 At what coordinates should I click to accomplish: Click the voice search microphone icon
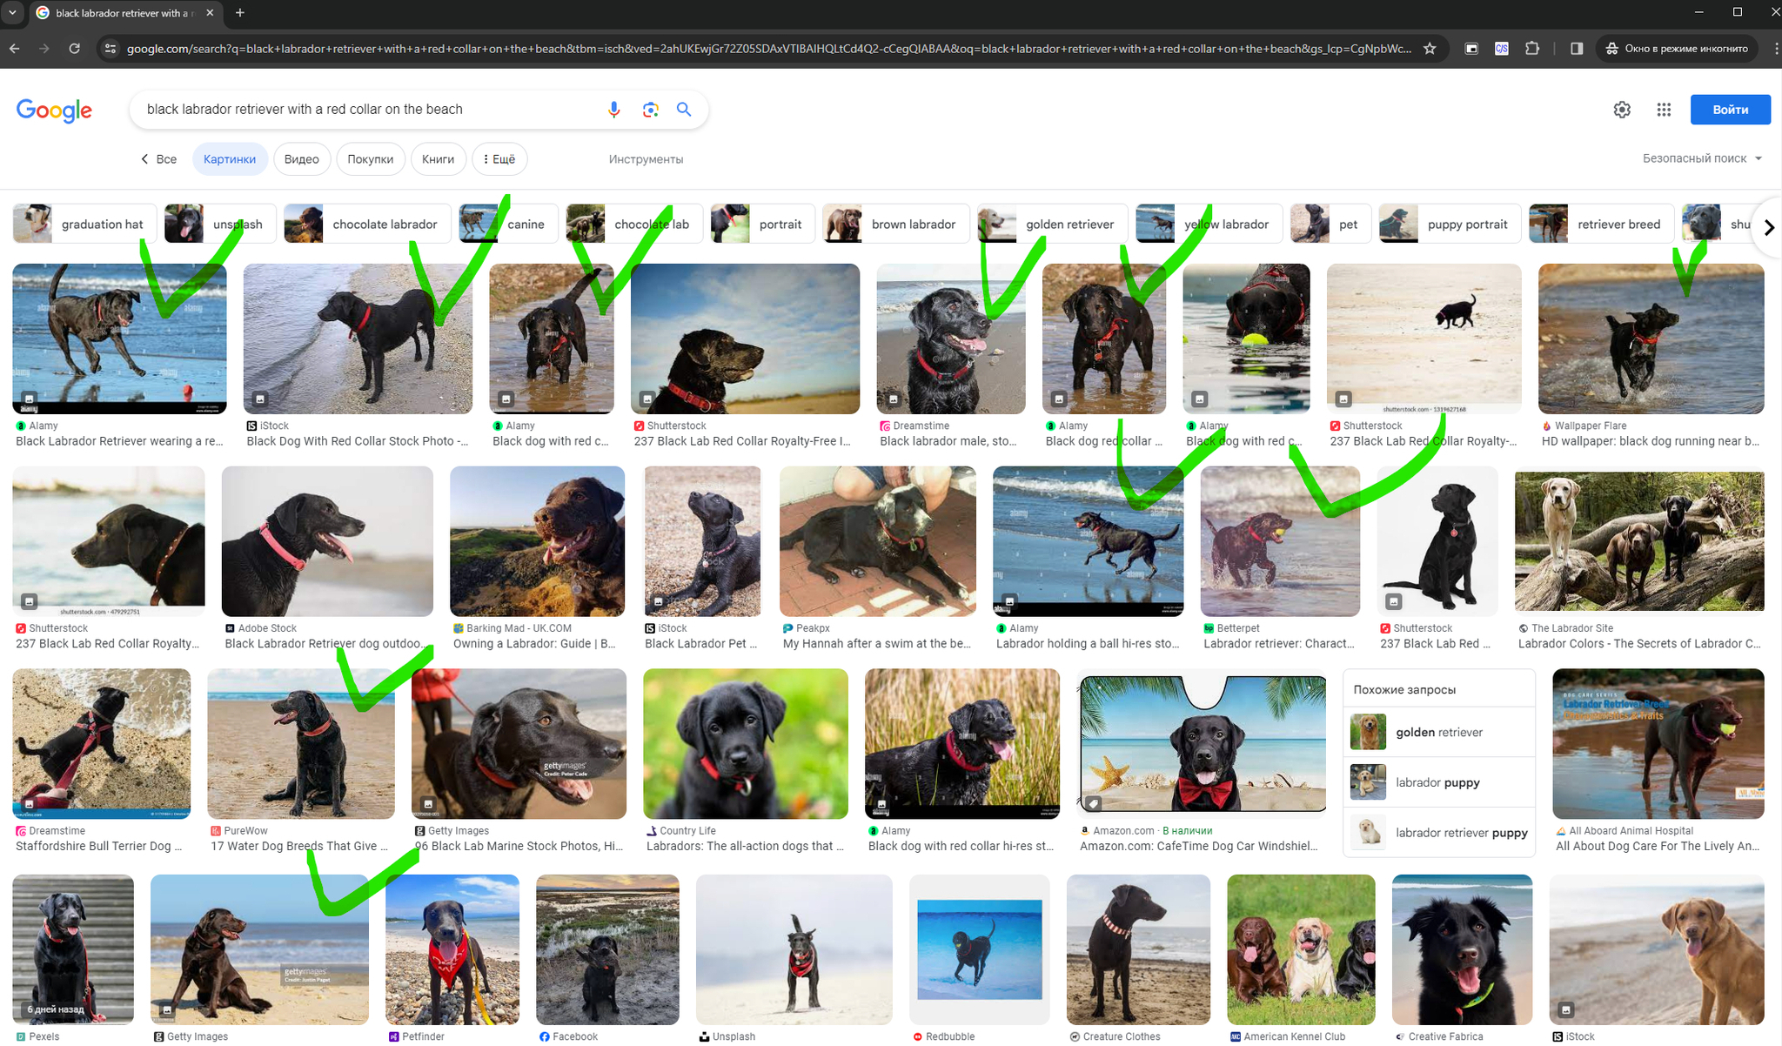[x=613, y=110]
